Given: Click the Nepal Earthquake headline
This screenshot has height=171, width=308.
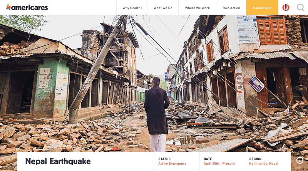Looking at the screenshot, I should click(x=58, y=161).
